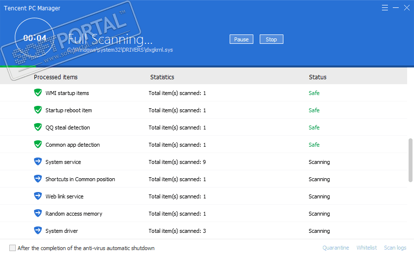Select the QQ steal detection label

[68, 128]
